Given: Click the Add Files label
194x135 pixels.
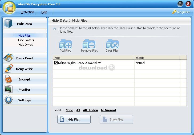Looking at the screenshot, I should 65,51.
